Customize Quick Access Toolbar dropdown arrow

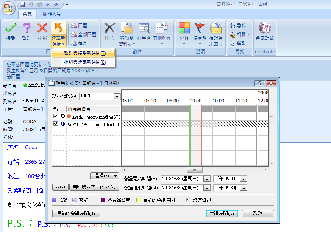tap(67, 4)
